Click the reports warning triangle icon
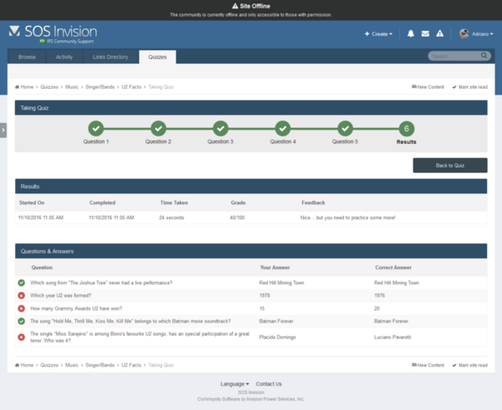 coord(439,33)
